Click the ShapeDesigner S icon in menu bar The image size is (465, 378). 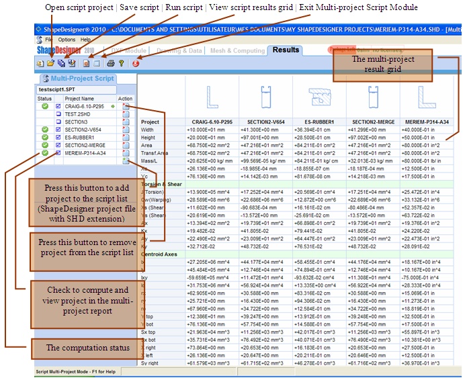(x=39, y=40)
